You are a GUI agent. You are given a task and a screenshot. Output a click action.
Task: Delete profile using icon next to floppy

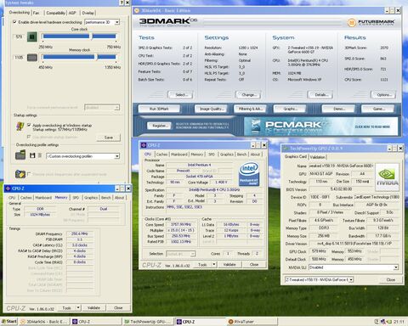tap(40, 155)
